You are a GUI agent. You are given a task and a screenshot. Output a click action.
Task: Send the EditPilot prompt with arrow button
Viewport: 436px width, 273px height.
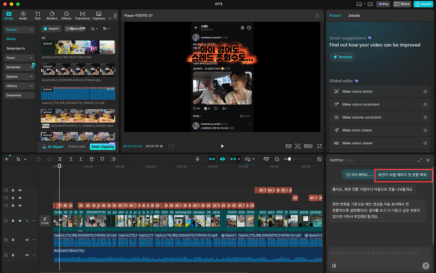coord(425,266)
